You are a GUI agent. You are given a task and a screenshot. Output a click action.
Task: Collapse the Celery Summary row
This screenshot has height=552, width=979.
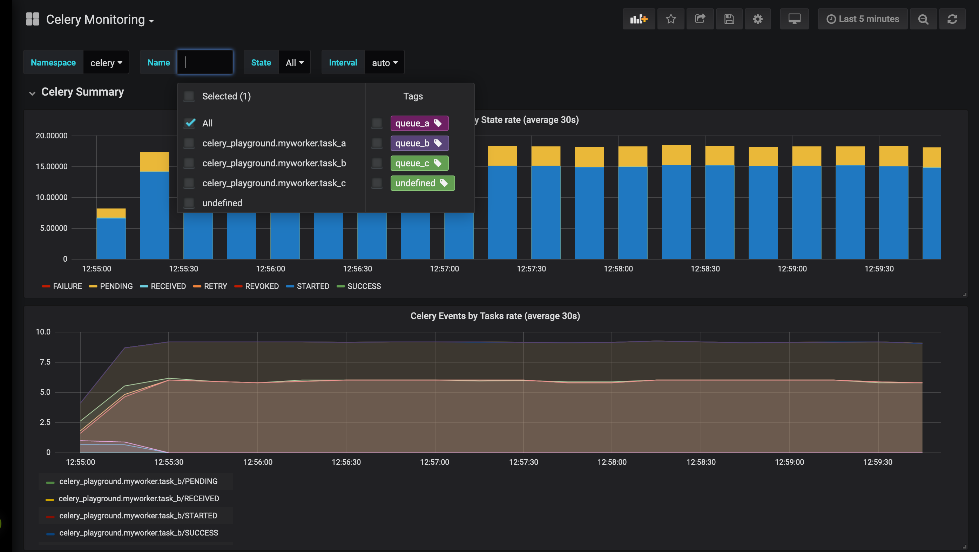pyautogui.click(x=32, y=92)
